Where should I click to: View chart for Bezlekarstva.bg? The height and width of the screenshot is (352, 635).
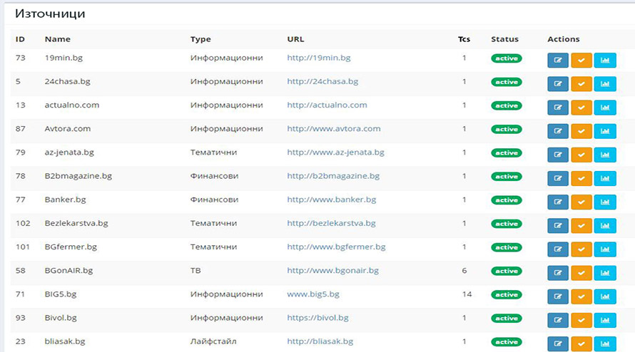[x=605, y=225]
